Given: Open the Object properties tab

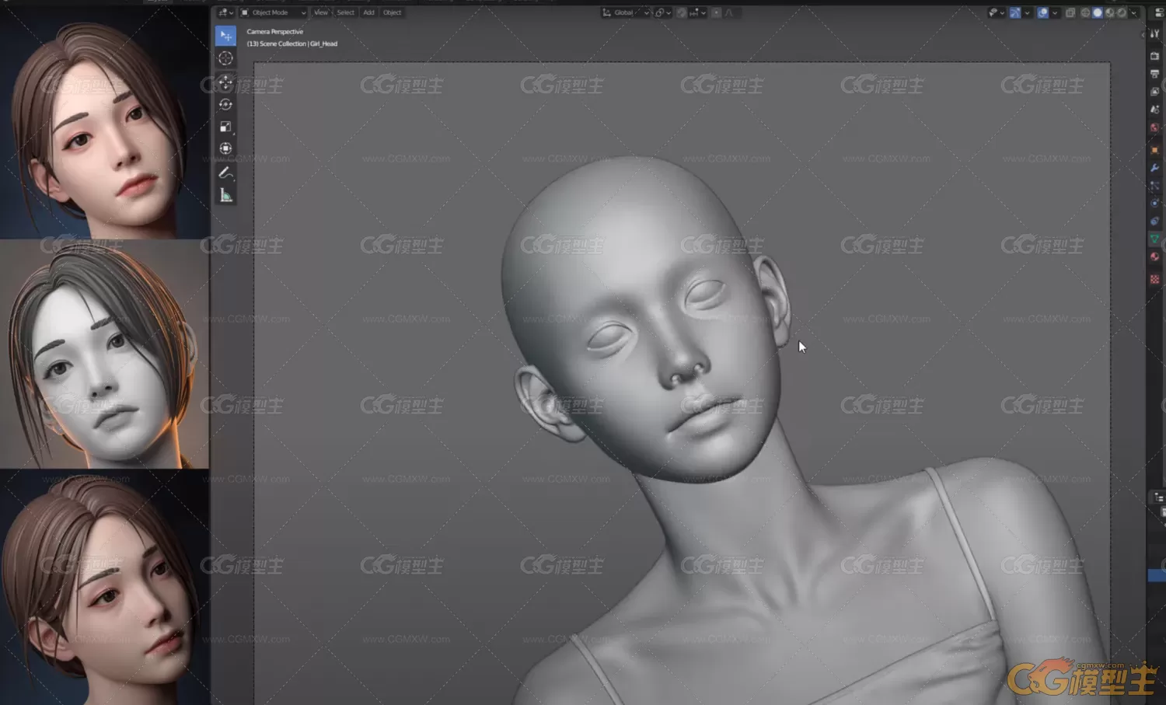Looking at the screenshot, I should (x=1154, y=150).
